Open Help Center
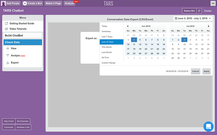Image resolution: width=217 pixels, height=135 pixels. click(9, 121)
